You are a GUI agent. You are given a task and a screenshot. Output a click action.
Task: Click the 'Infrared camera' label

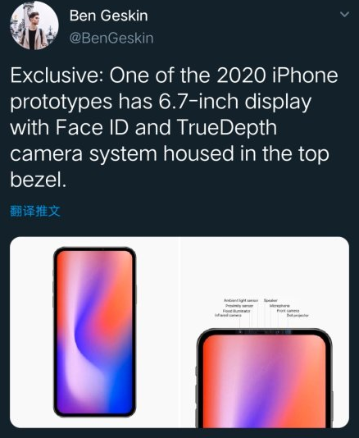pyautogui.click(x=228, y=315)
